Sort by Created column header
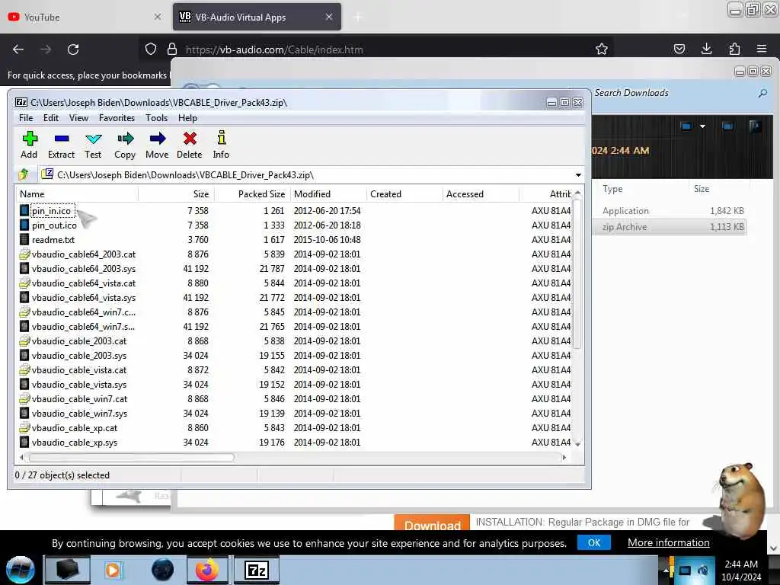Image resolution: width=780 pixels, height=585 pixels. pyautogui.click(x=404, y=194)
